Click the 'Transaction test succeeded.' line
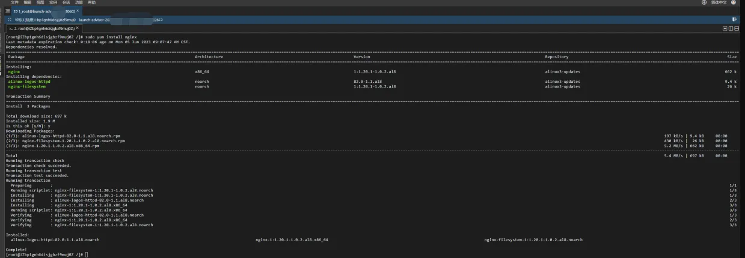The image size is (745, 258). pos(38,175)
